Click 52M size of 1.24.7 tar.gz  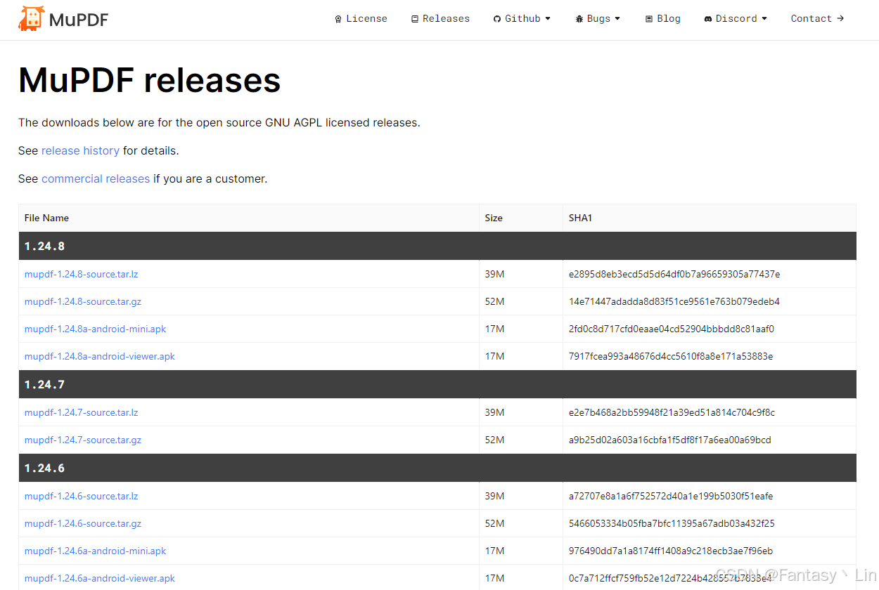[494, 440]
